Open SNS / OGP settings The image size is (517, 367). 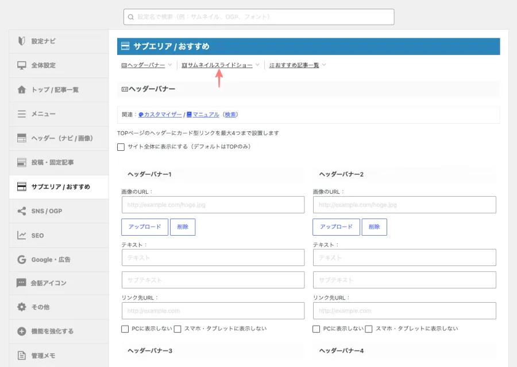pyautogui.click(x=59, y=211)
